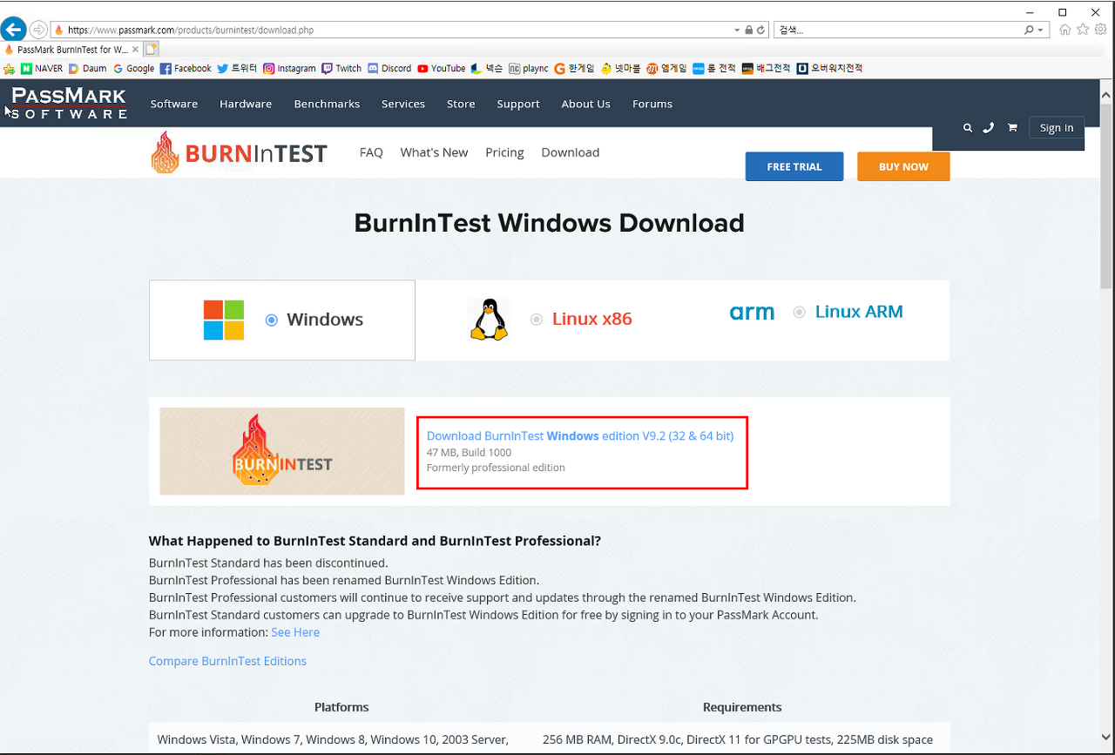
Task: Open the Instagram bookmark
Action: (x=289, y=69)
